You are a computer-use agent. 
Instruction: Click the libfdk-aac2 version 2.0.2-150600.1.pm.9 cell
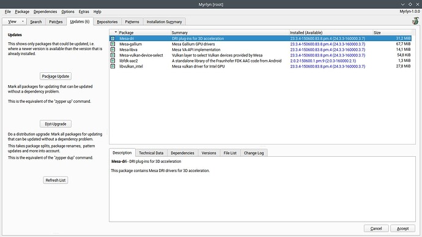(x=323, y=61)
